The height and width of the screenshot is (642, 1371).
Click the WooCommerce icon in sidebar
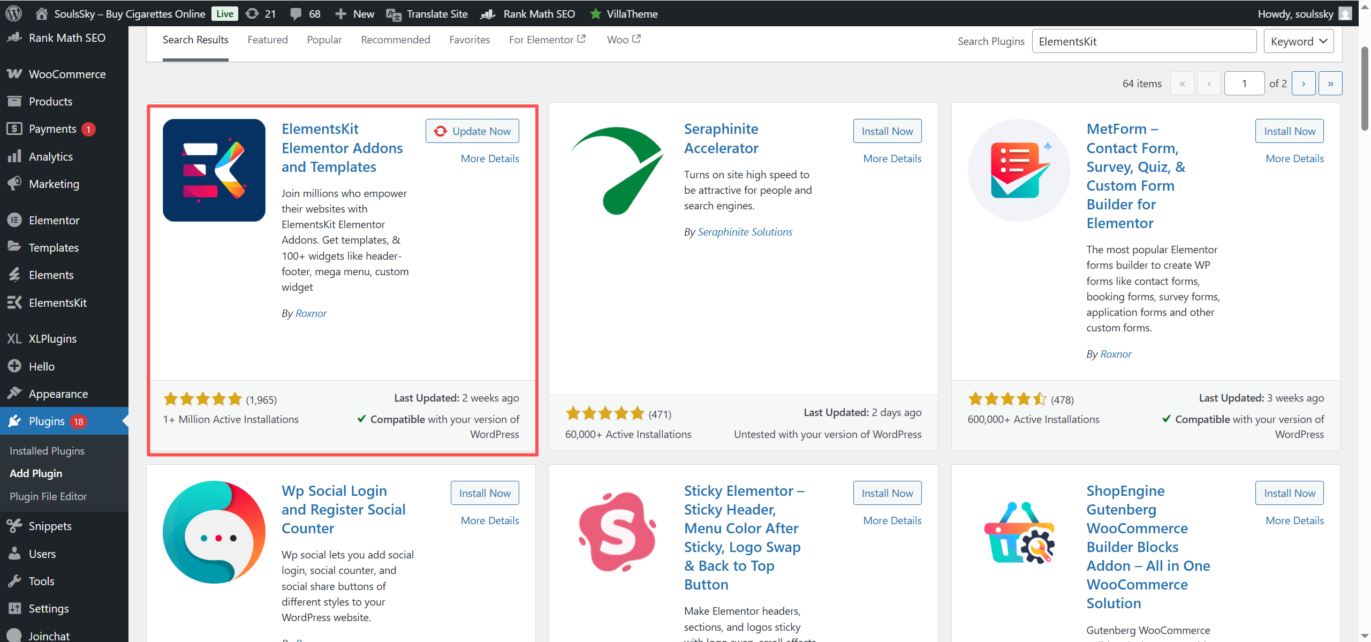[x=14, y=74]
